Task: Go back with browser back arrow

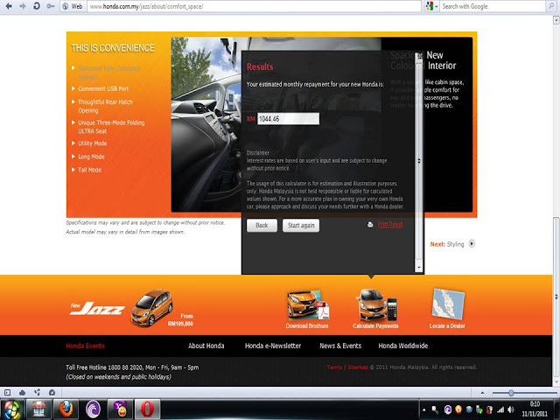Action: tap(9, 6)
